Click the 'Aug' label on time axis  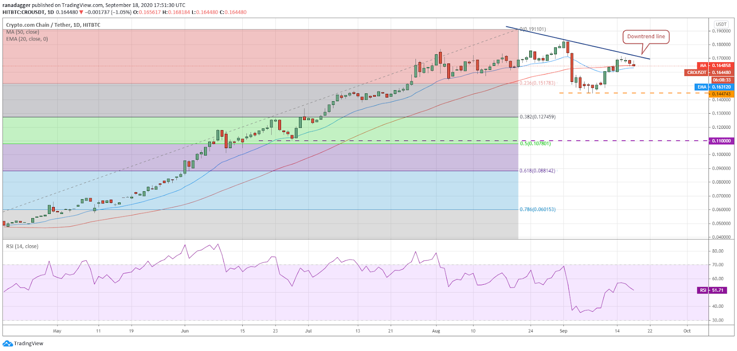[436, 331]
